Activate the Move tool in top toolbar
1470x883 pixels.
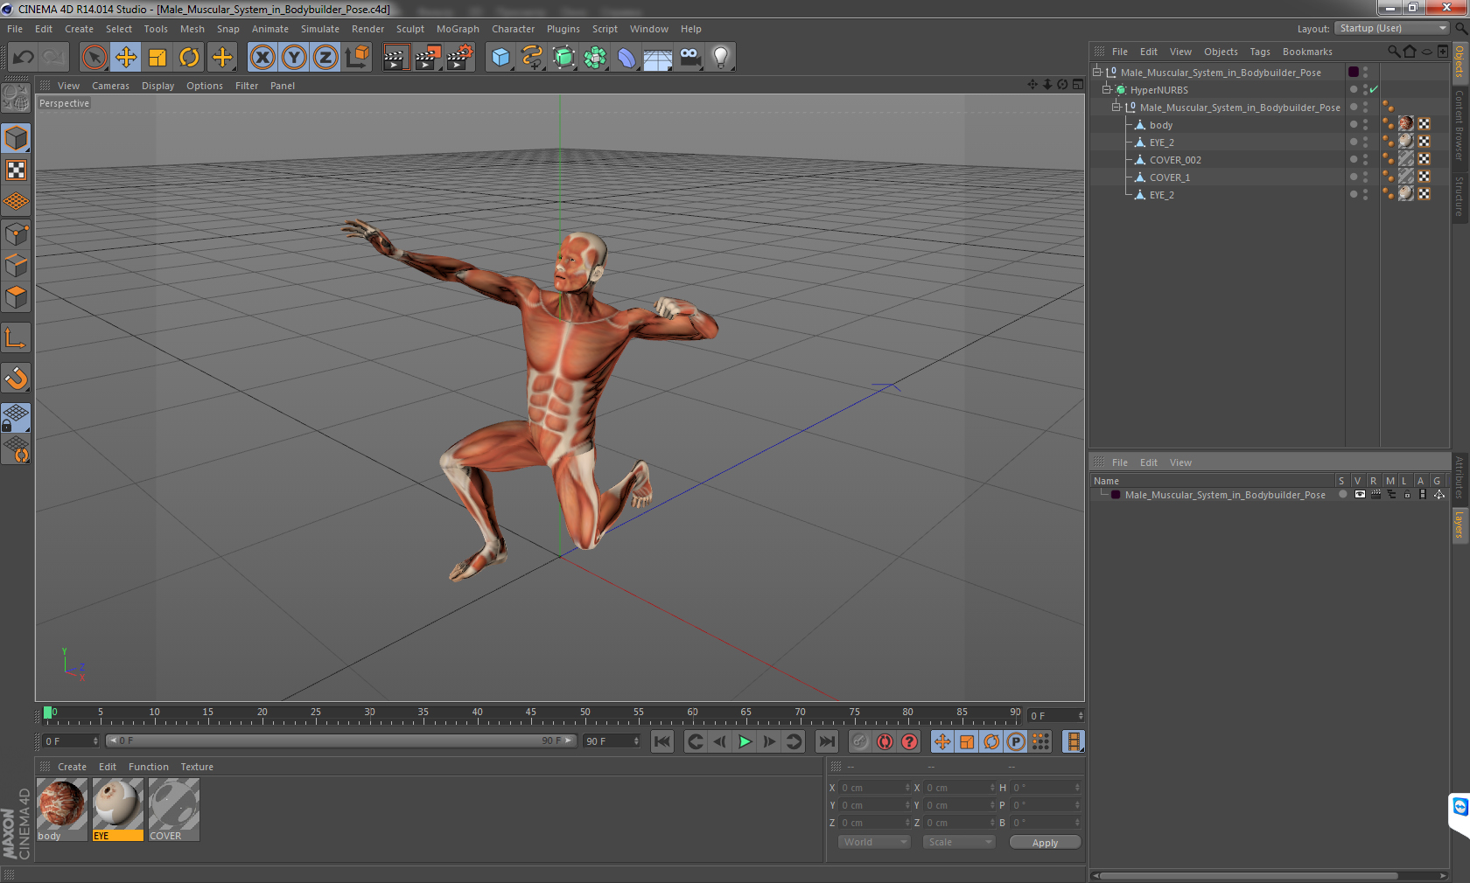126,58
